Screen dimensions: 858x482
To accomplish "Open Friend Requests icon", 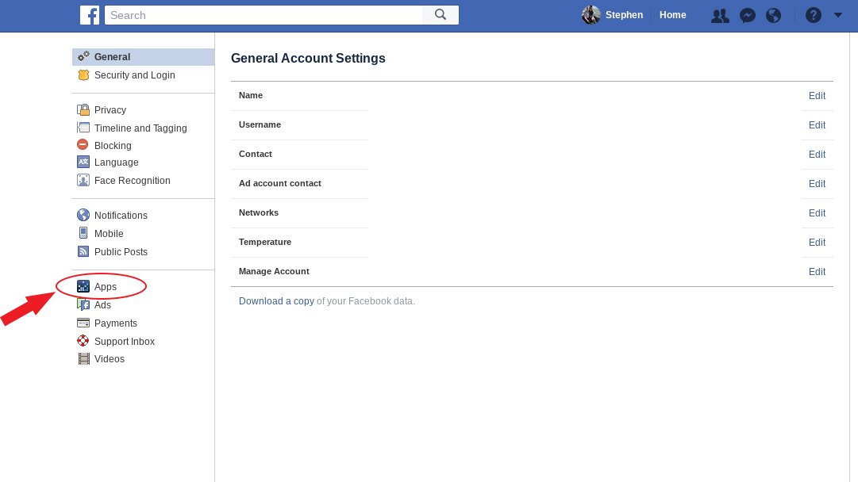I will coord(720,16).
